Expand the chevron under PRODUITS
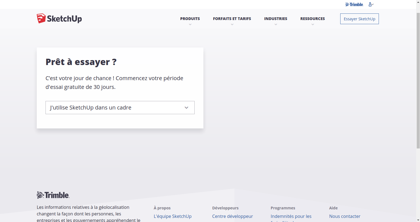 190,24
